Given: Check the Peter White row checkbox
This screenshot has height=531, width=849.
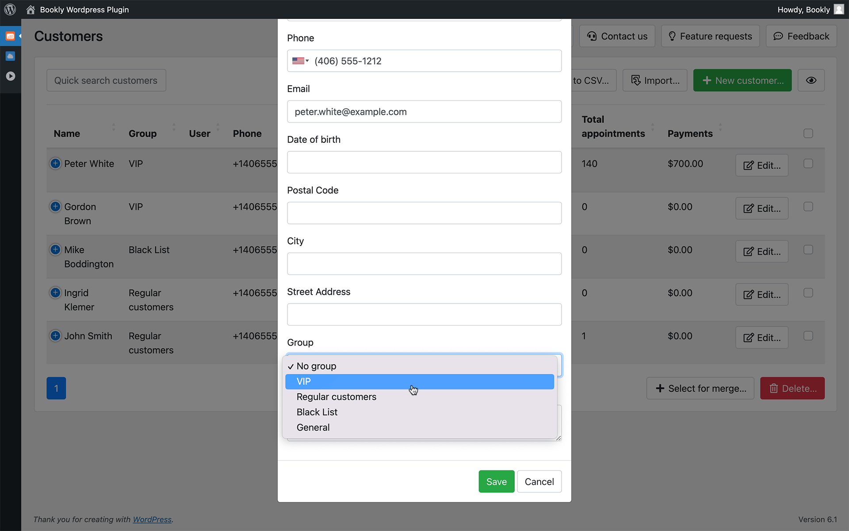Looking at the screenshot, I should click(x=808, y=163).
